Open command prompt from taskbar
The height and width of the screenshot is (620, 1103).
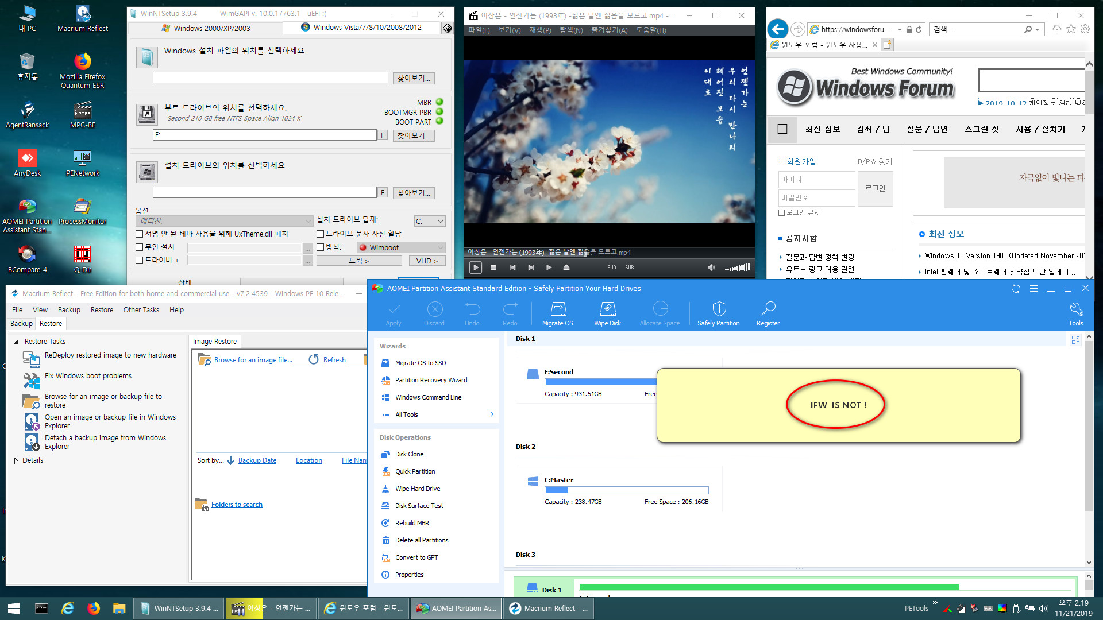click(41, 609)
